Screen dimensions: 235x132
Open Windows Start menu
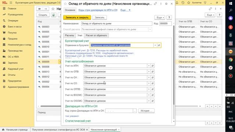231,3
